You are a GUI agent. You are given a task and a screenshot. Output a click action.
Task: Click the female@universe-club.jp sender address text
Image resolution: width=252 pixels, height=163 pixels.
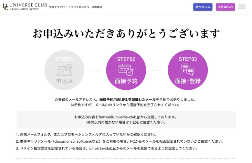tap(119, 117)
